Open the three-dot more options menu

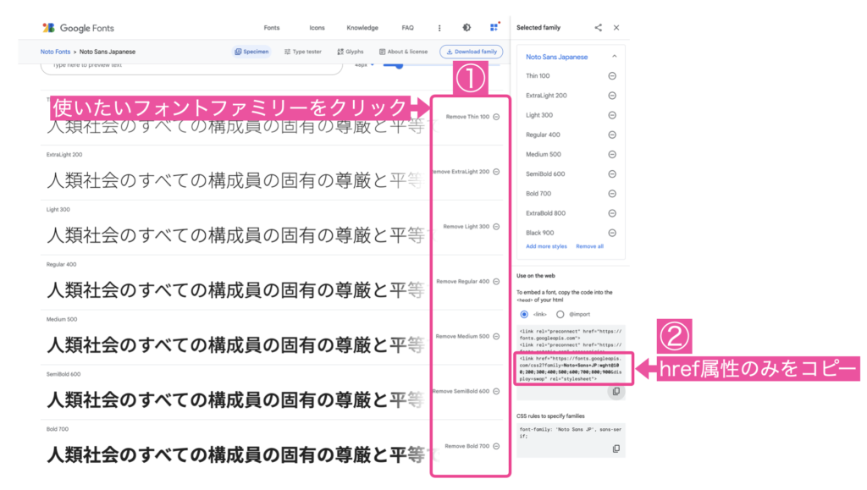point(439,28)
